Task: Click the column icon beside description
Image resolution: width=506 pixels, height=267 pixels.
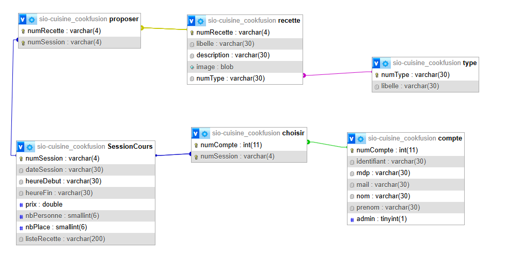Action: click(192, 56)
